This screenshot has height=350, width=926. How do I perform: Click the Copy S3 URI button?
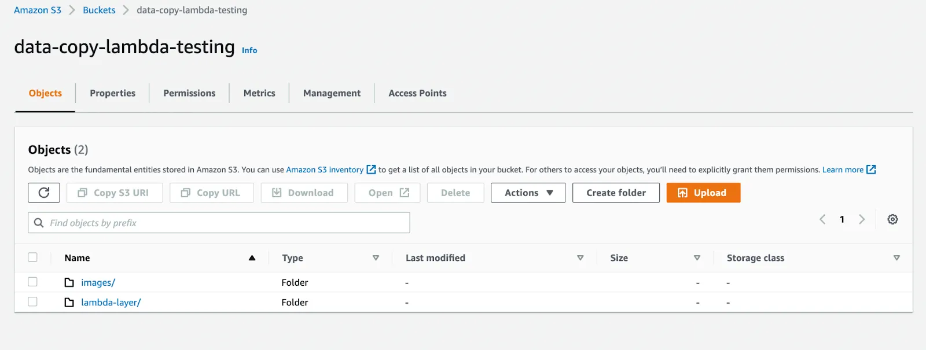(115, 193)
